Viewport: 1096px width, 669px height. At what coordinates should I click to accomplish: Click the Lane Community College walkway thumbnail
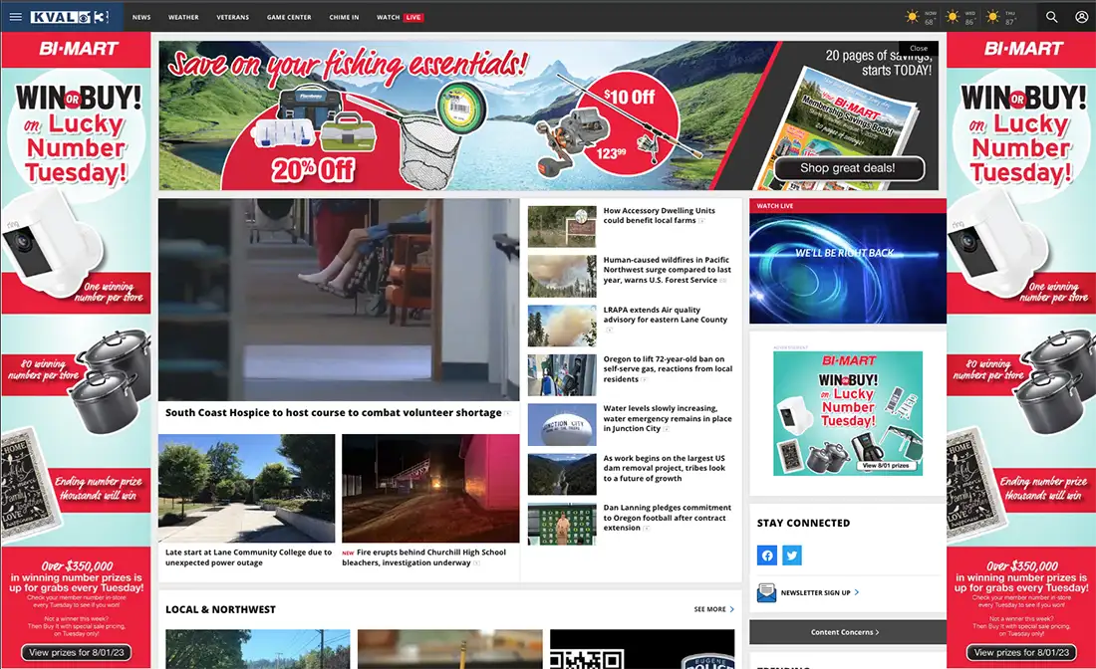click(246, 488)
